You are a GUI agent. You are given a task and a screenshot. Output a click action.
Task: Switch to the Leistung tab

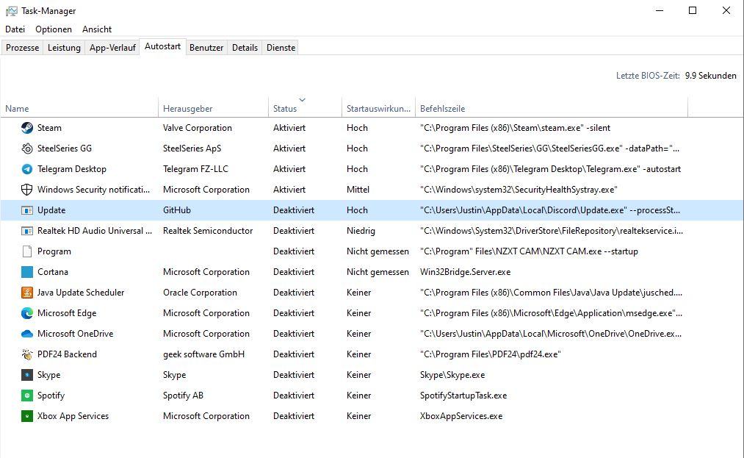[x=64, y=48]
